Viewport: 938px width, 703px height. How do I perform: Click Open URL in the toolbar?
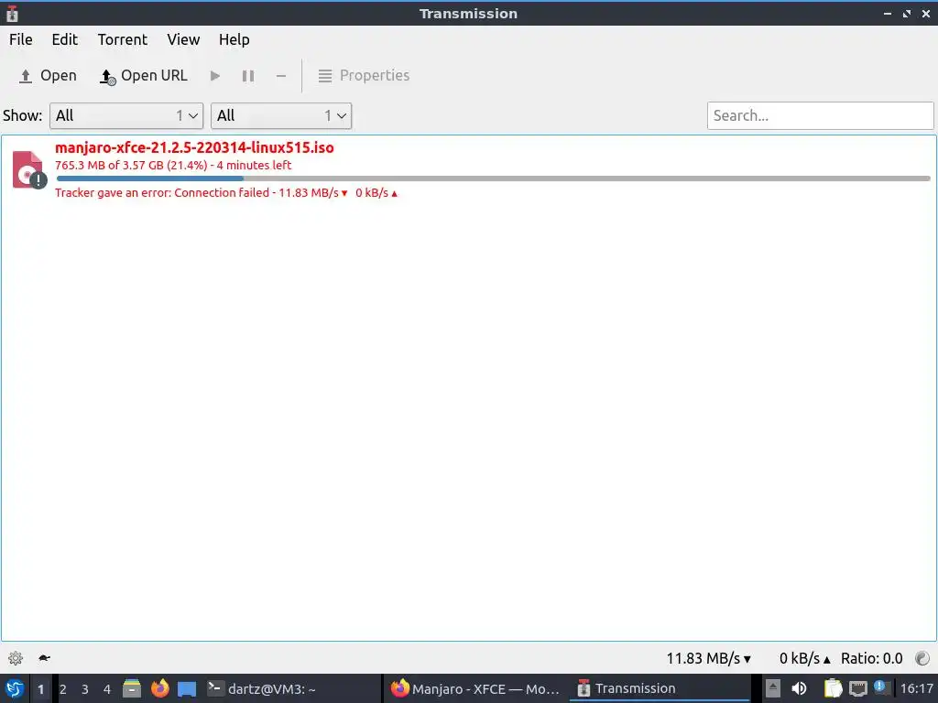(x=144, y=76)
